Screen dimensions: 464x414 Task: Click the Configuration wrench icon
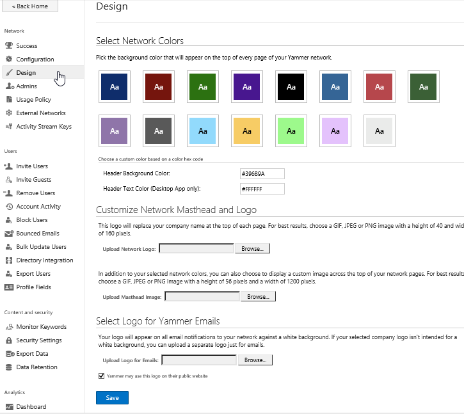point(9,60)
